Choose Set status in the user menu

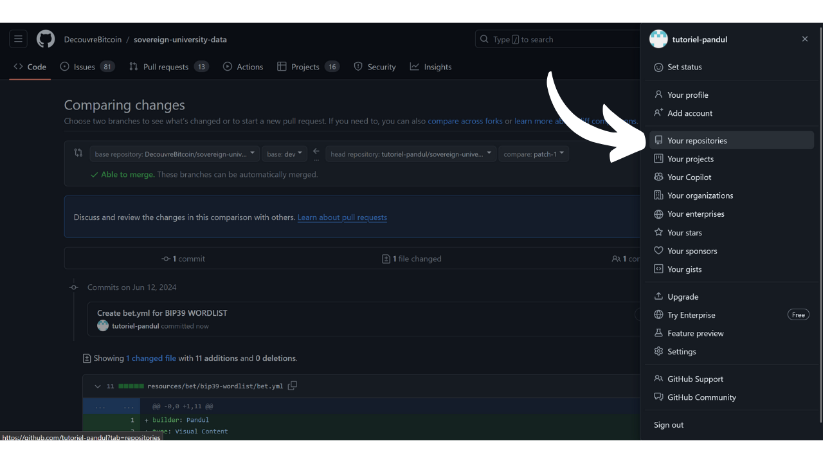(x=684, y=67)
